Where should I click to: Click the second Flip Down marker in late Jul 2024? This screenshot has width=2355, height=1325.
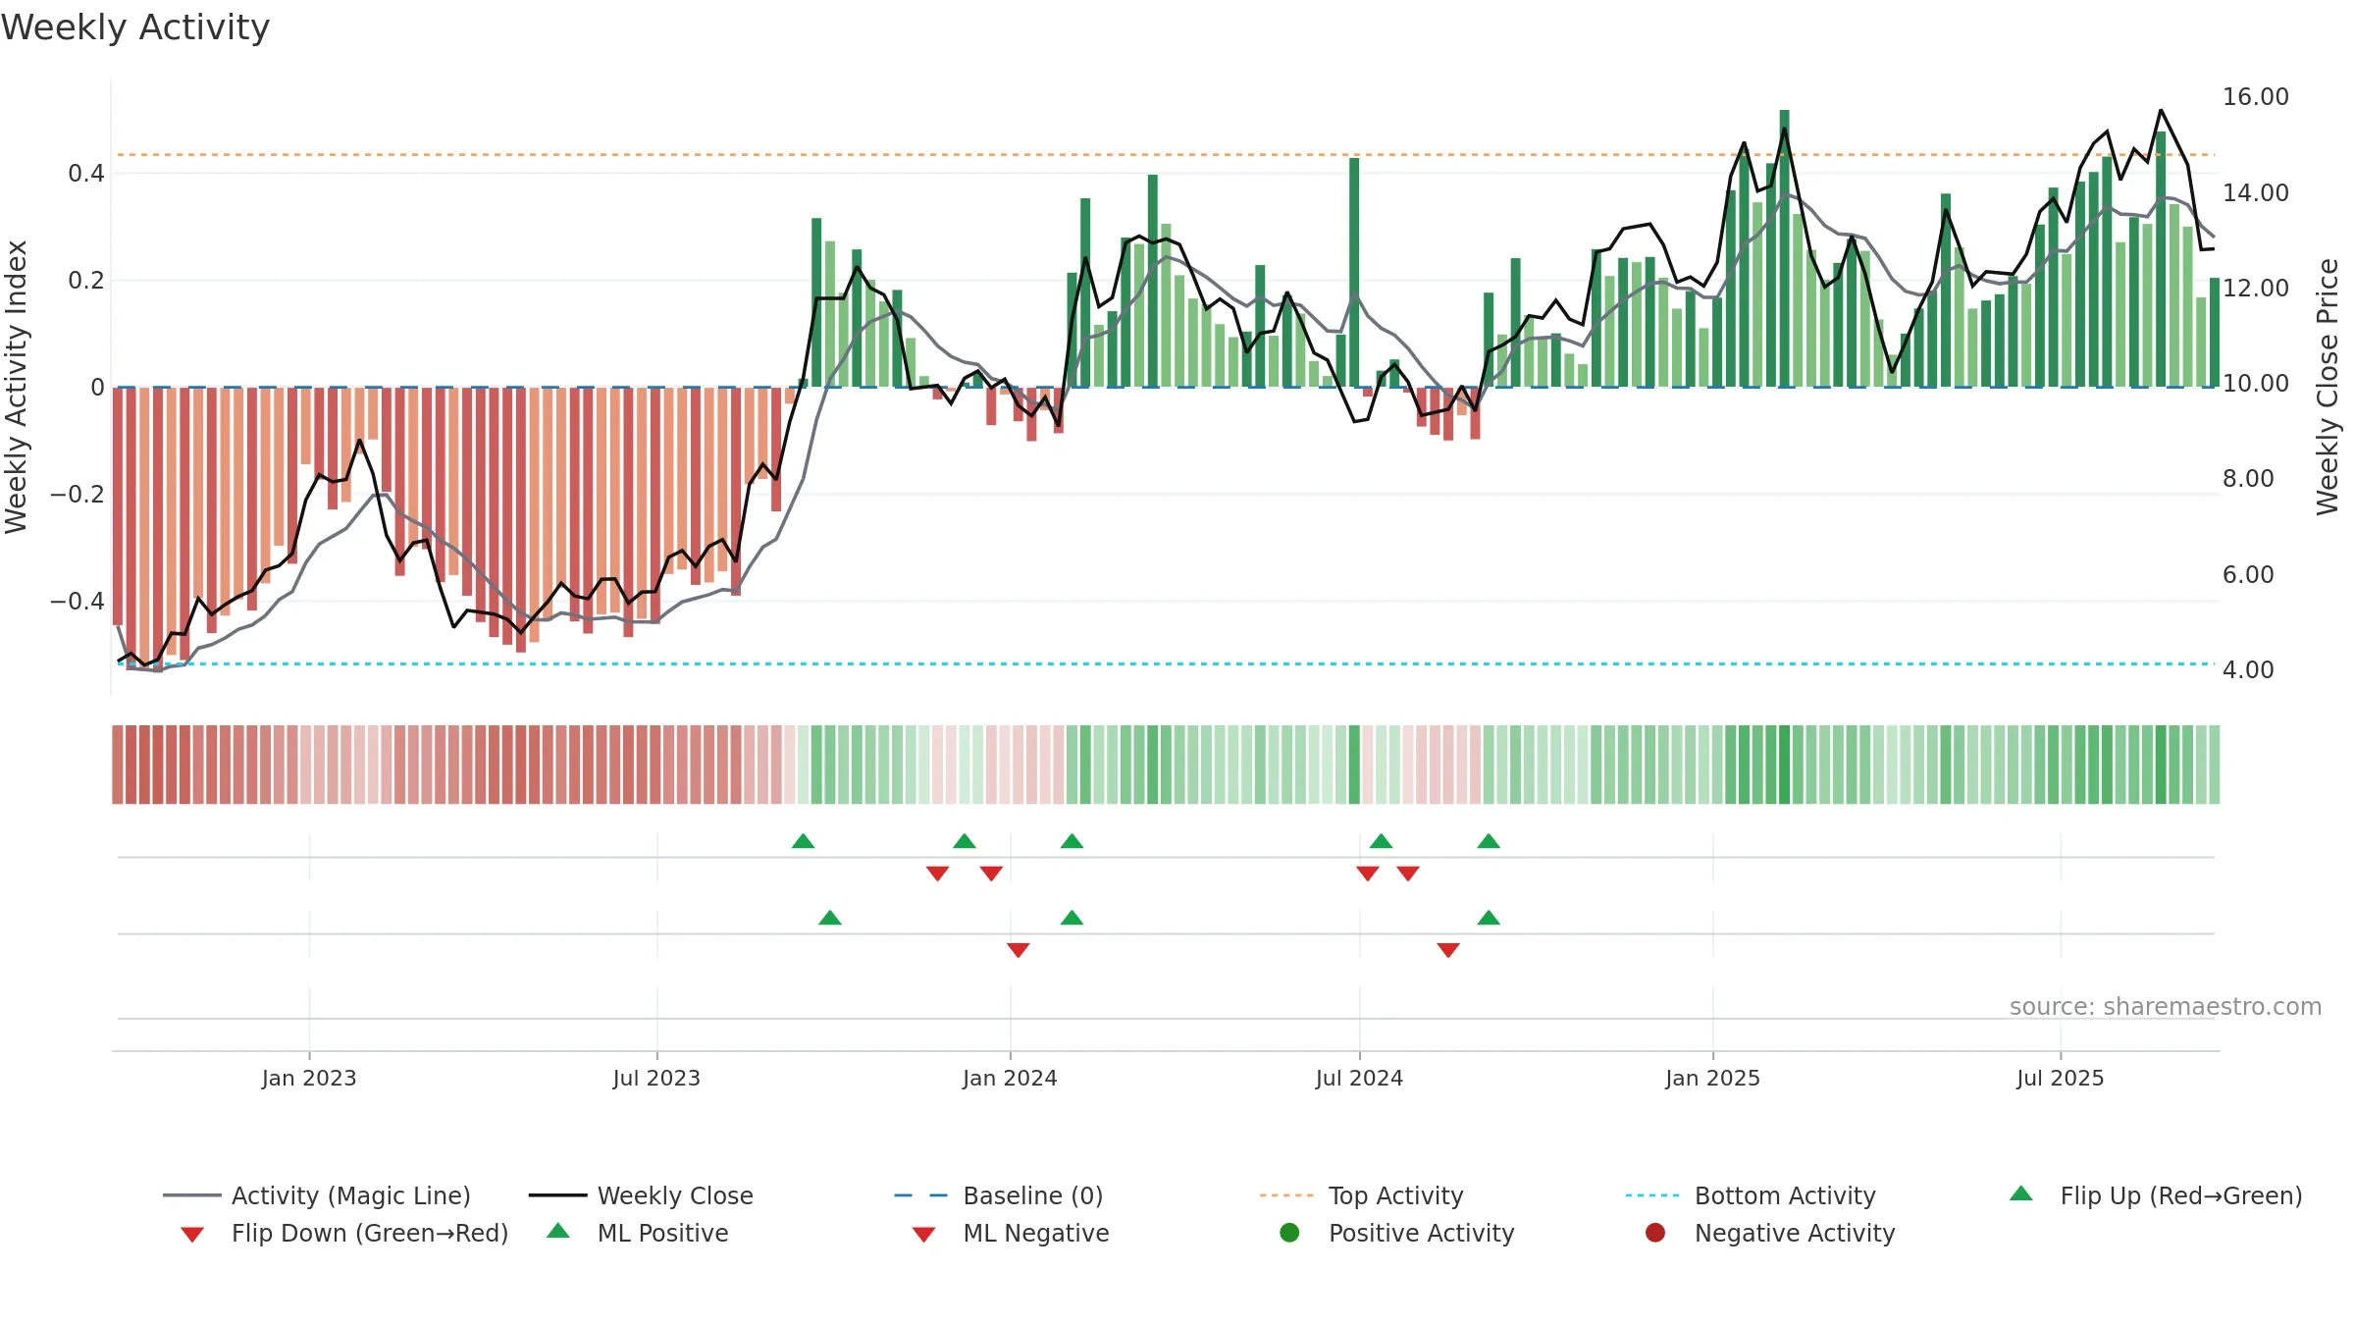pyautogui.click(x=1408, y=874)
